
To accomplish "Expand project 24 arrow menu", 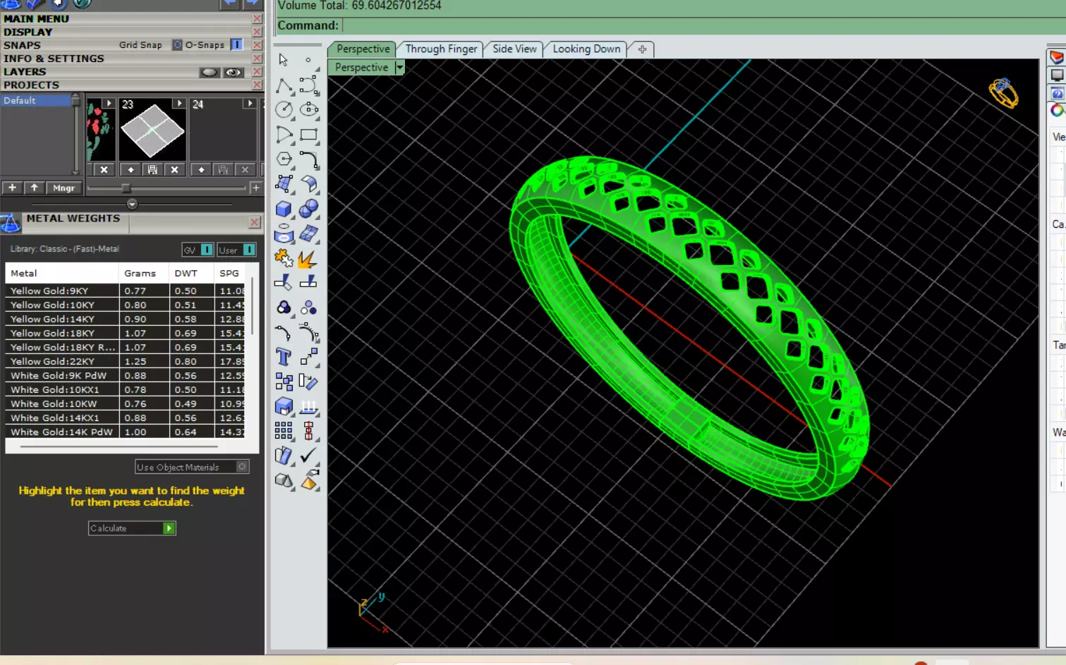I will point(250,104).
